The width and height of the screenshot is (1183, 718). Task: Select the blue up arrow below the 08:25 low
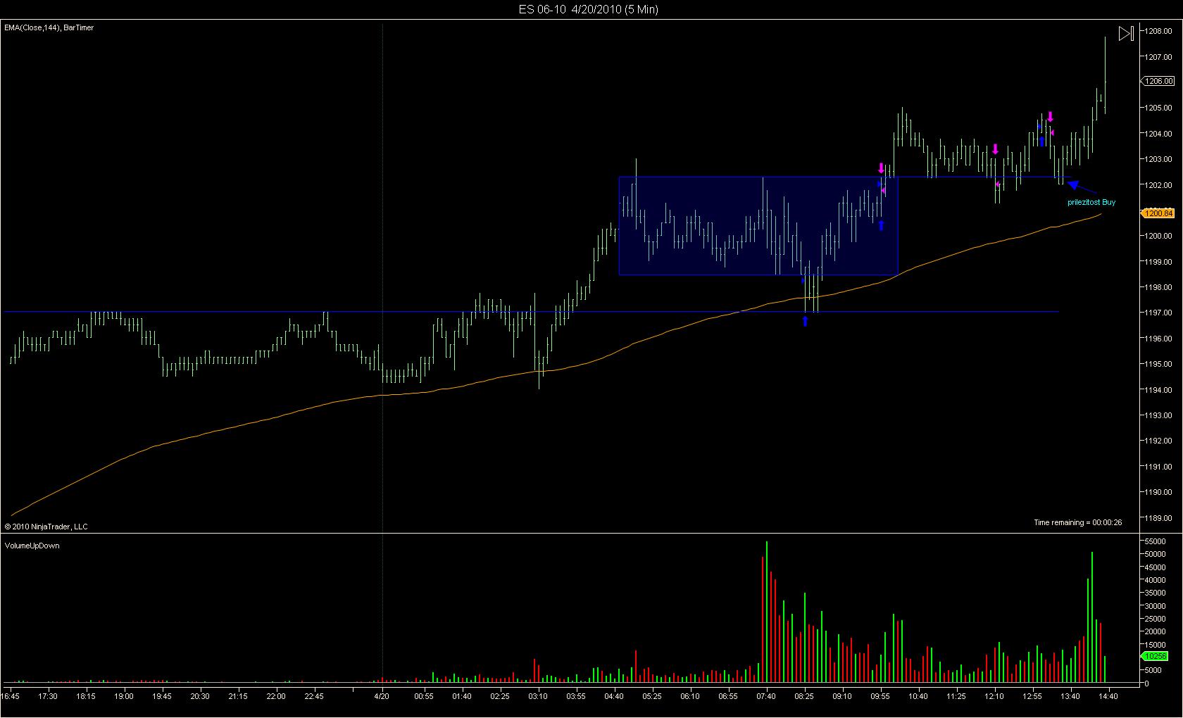tap(805, 321)
